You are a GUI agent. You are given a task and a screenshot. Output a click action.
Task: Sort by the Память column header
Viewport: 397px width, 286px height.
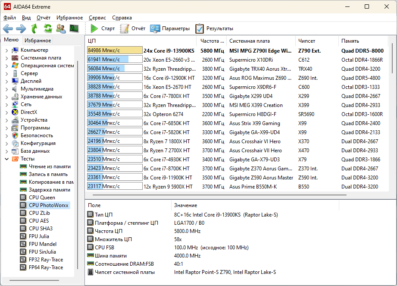point(363,41)
